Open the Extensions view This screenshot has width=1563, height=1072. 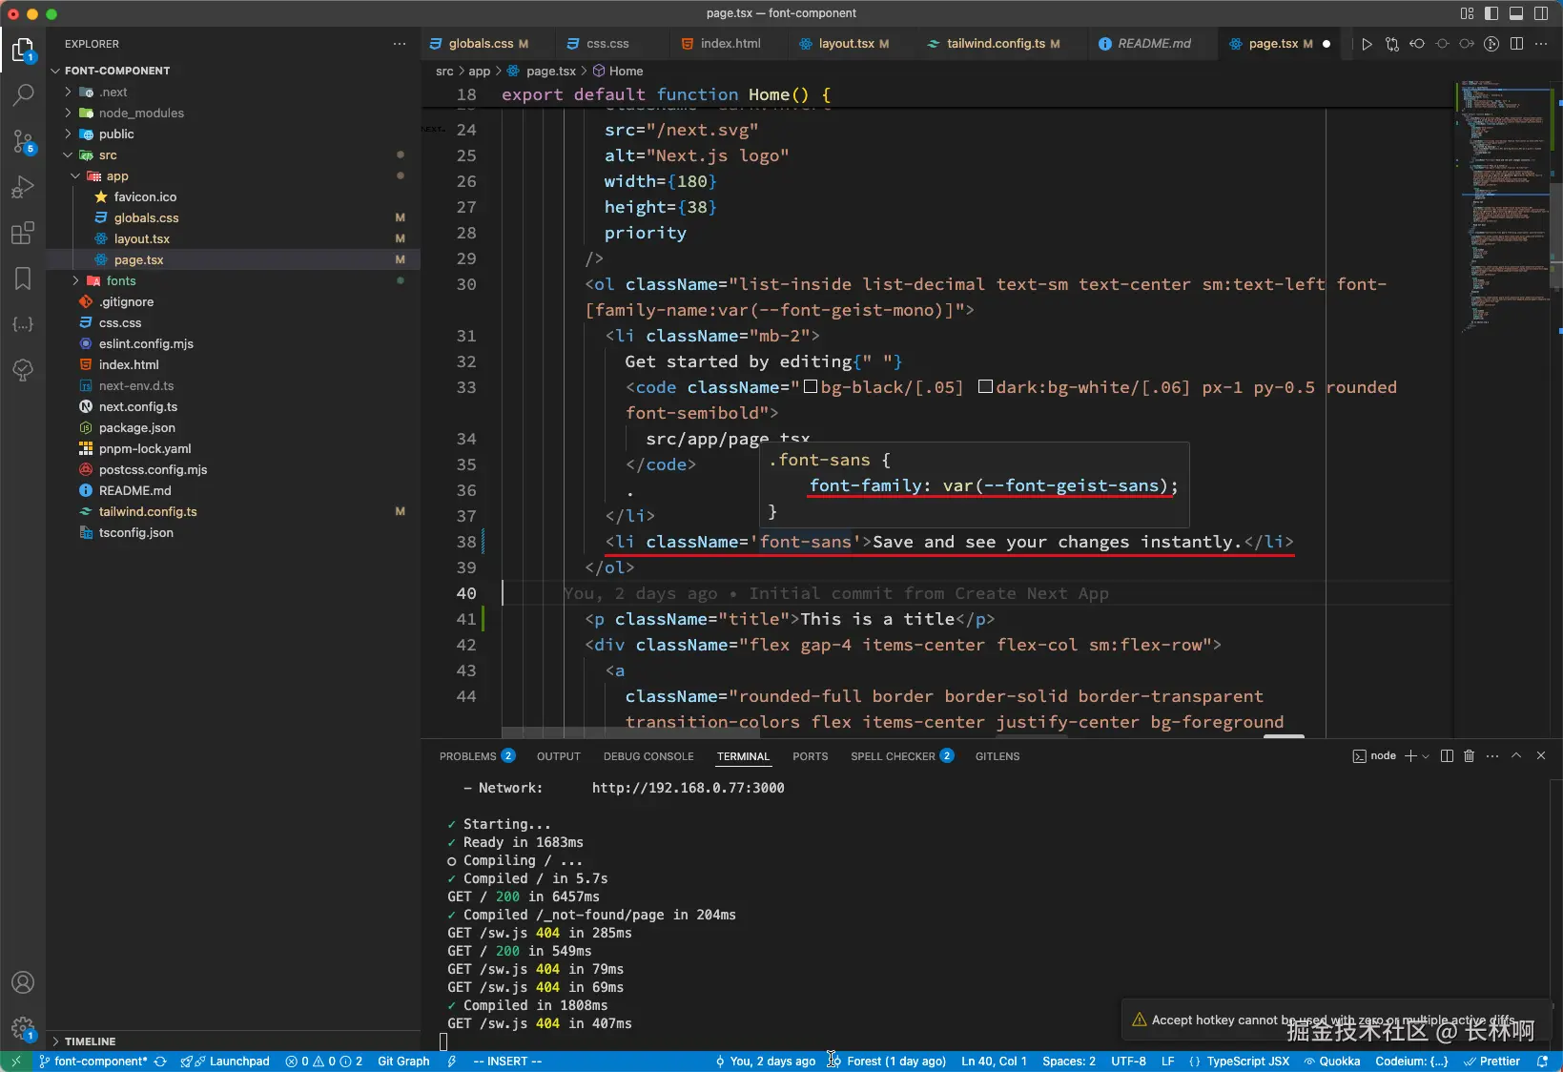coord(23,233)
